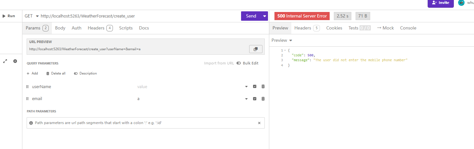Switch to the Body tab
Screen dimensions: 474x149
pyautogui.click(x=60, y=28)
